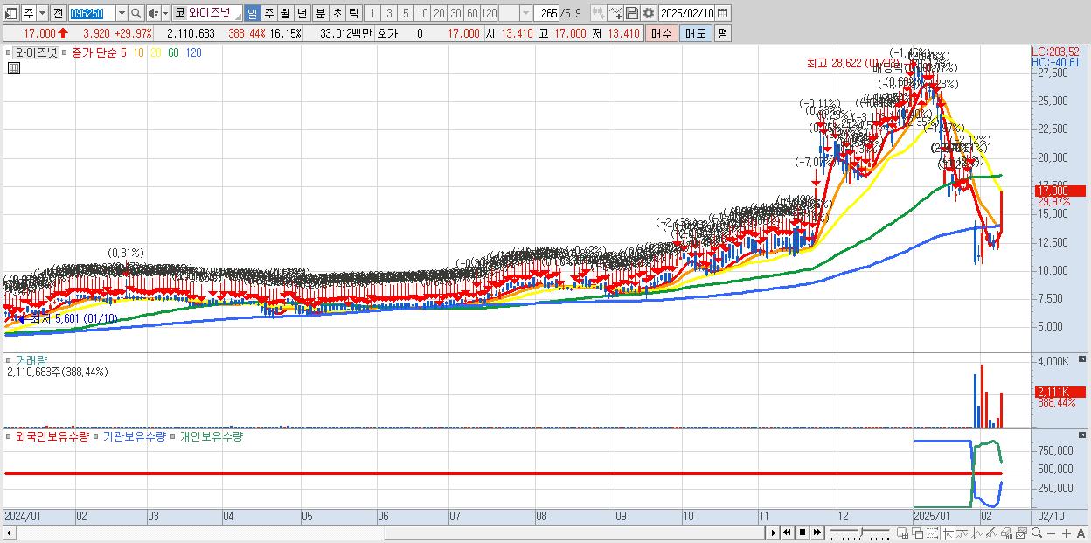Select the 월 monthly period toggle
This screenshot has height=543, width=1091.
pyautogui.click(x=285, y=13)
